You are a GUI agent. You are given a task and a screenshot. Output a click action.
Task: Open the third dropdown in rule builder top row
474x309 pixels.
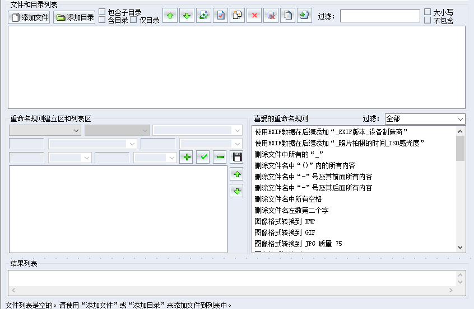[x=198, y=130]
